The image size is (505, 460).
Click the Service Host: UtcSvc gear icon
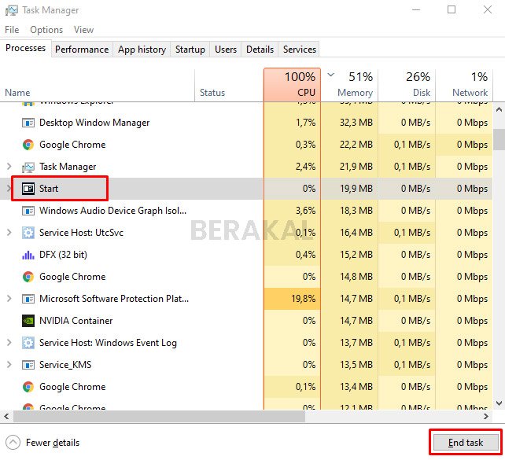28,233
